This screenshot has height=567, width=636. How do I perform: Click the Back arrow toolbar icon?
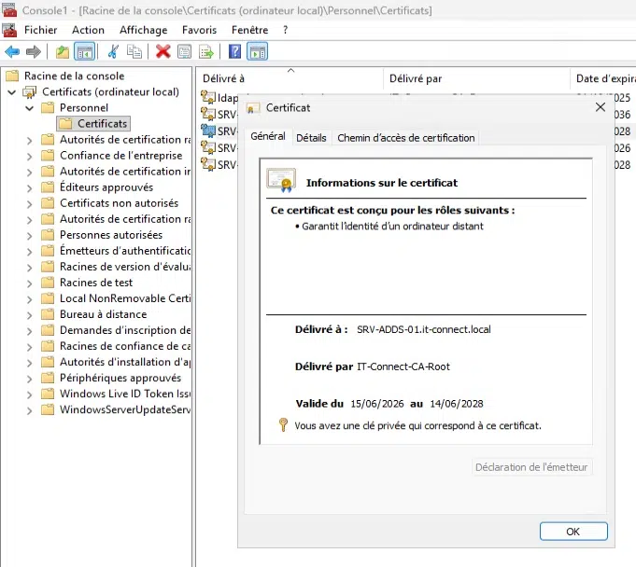click(x=12, y=52)
